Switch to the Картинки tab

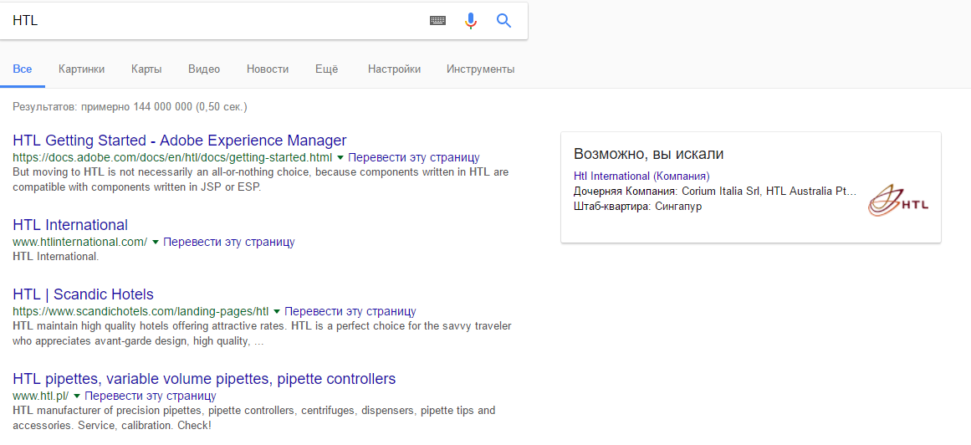point(82,69)
